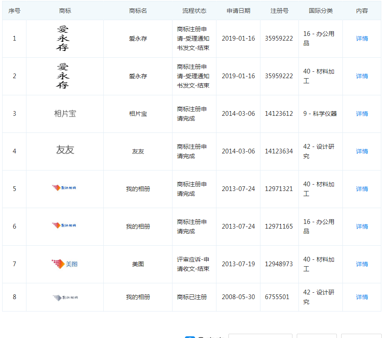Click the gray 我的相册 logo in row 8

click(x=64, y=297)
